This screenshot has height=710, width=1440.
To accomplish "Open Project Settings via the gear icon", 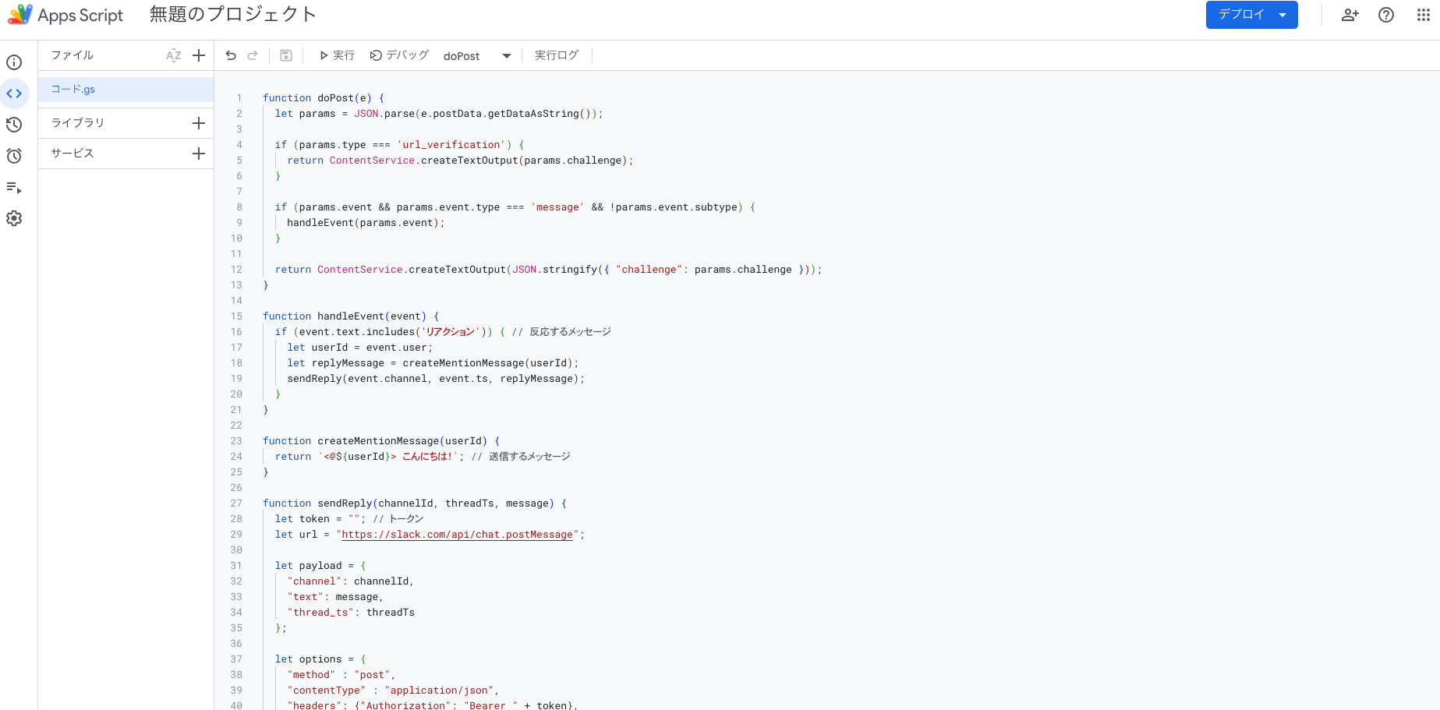I will point(14,219).
